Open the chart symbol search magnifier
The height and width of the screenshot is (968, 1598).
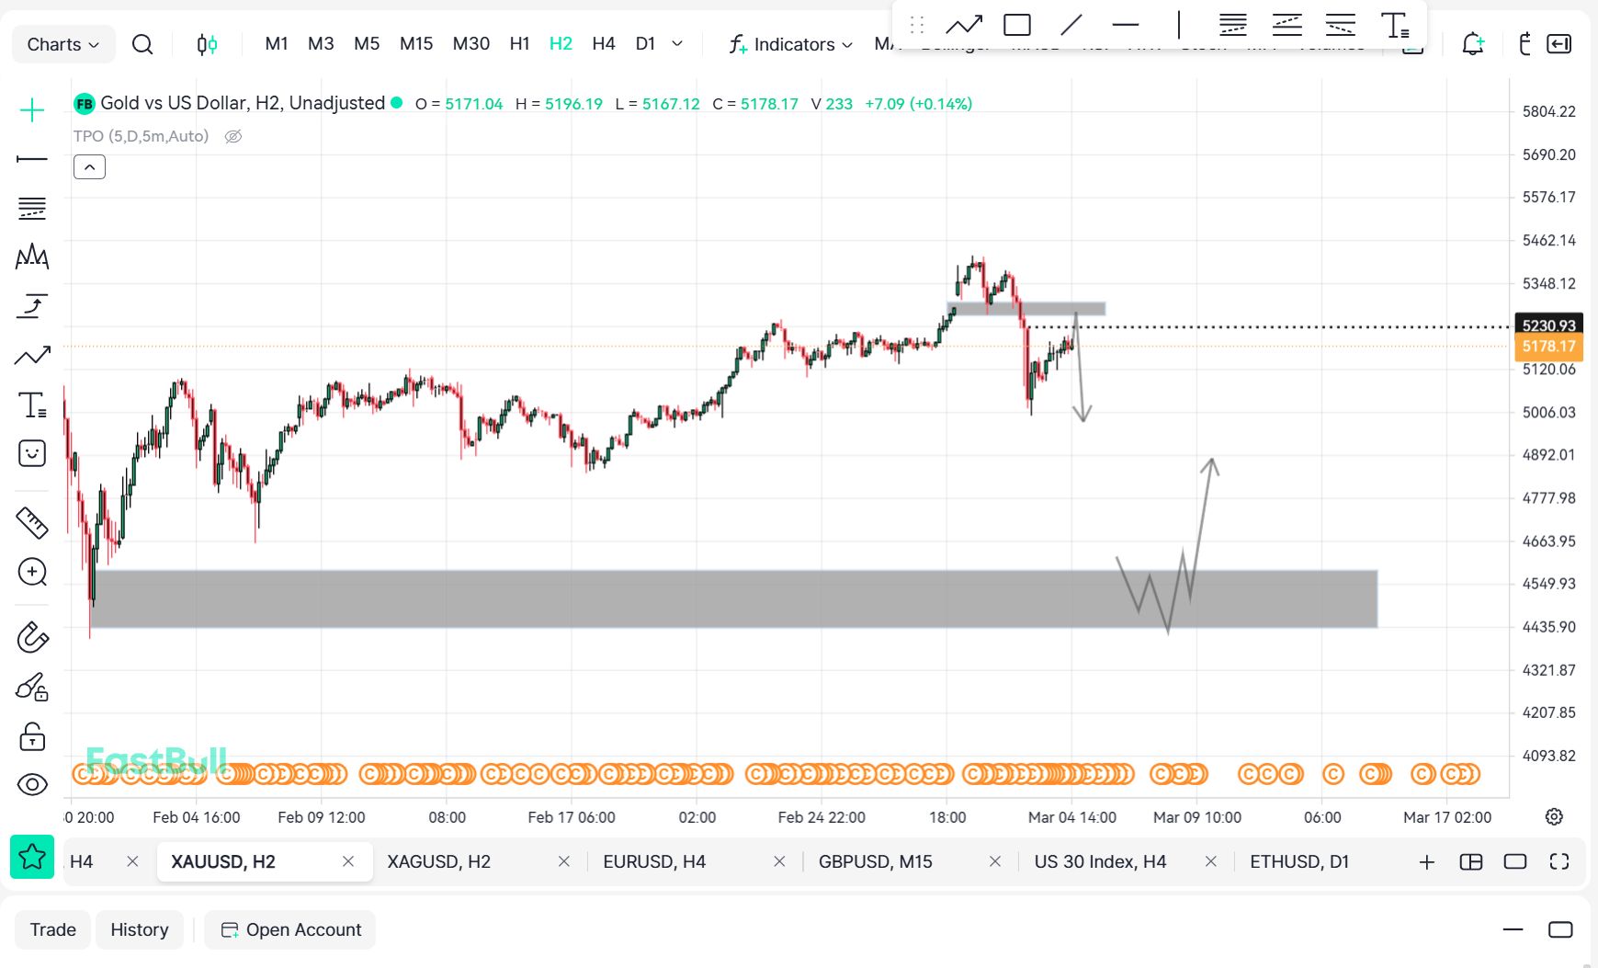point(142,44)
